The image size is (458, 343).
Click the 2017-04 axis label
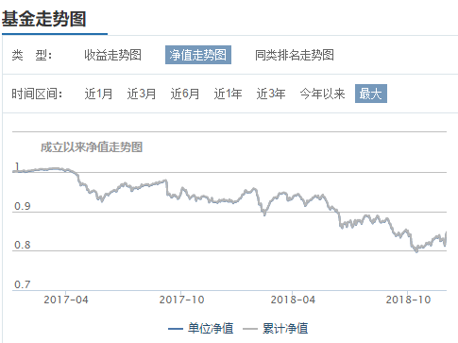(66, 300)
